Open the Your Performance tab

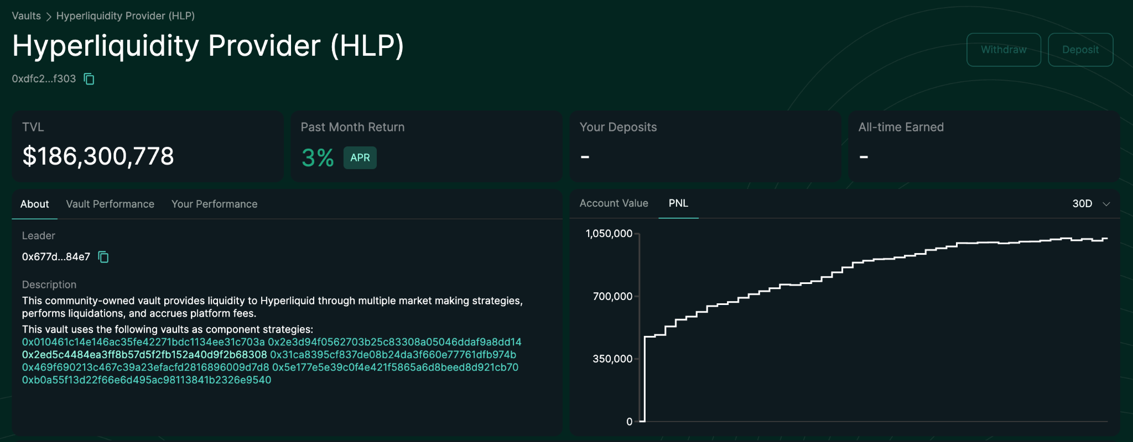tap(215, 204)
